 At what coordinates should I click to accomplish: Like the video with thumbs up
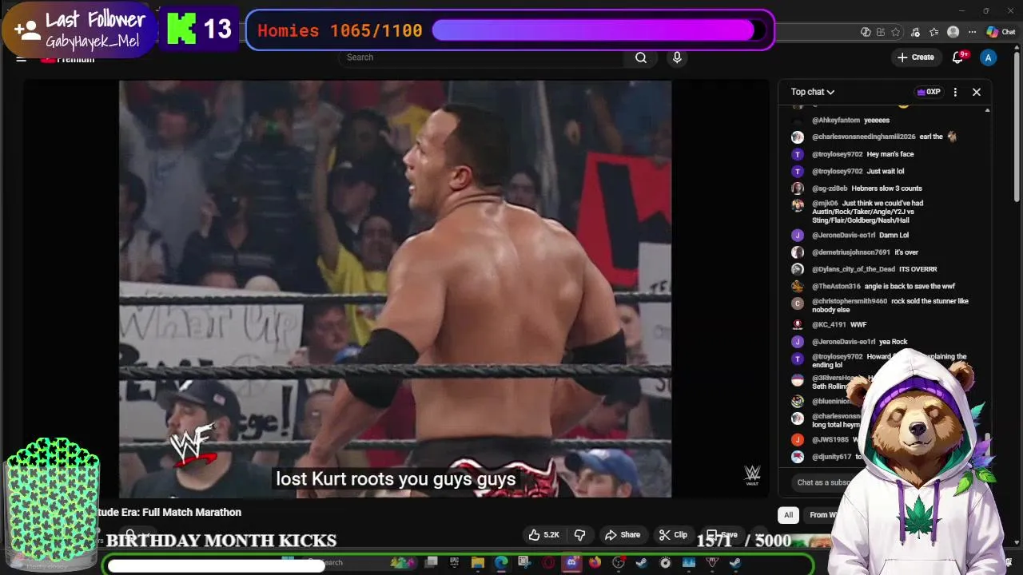coord(543,535)
